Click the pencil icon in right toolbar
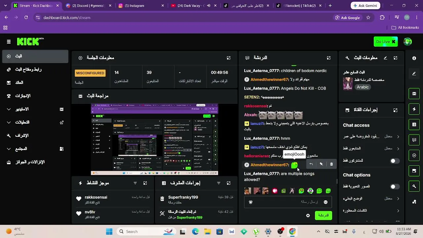The width and height of the screenshot is (423, 238). pyautogui.click(x=414, y=74)
